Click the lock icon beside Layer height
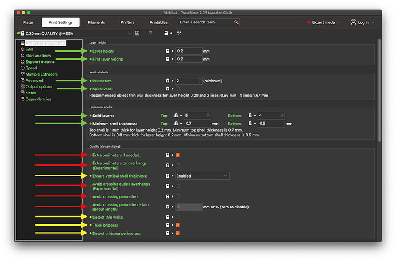Image resolution: width=396 pixels, height=260 pixels. click(168, 50)
